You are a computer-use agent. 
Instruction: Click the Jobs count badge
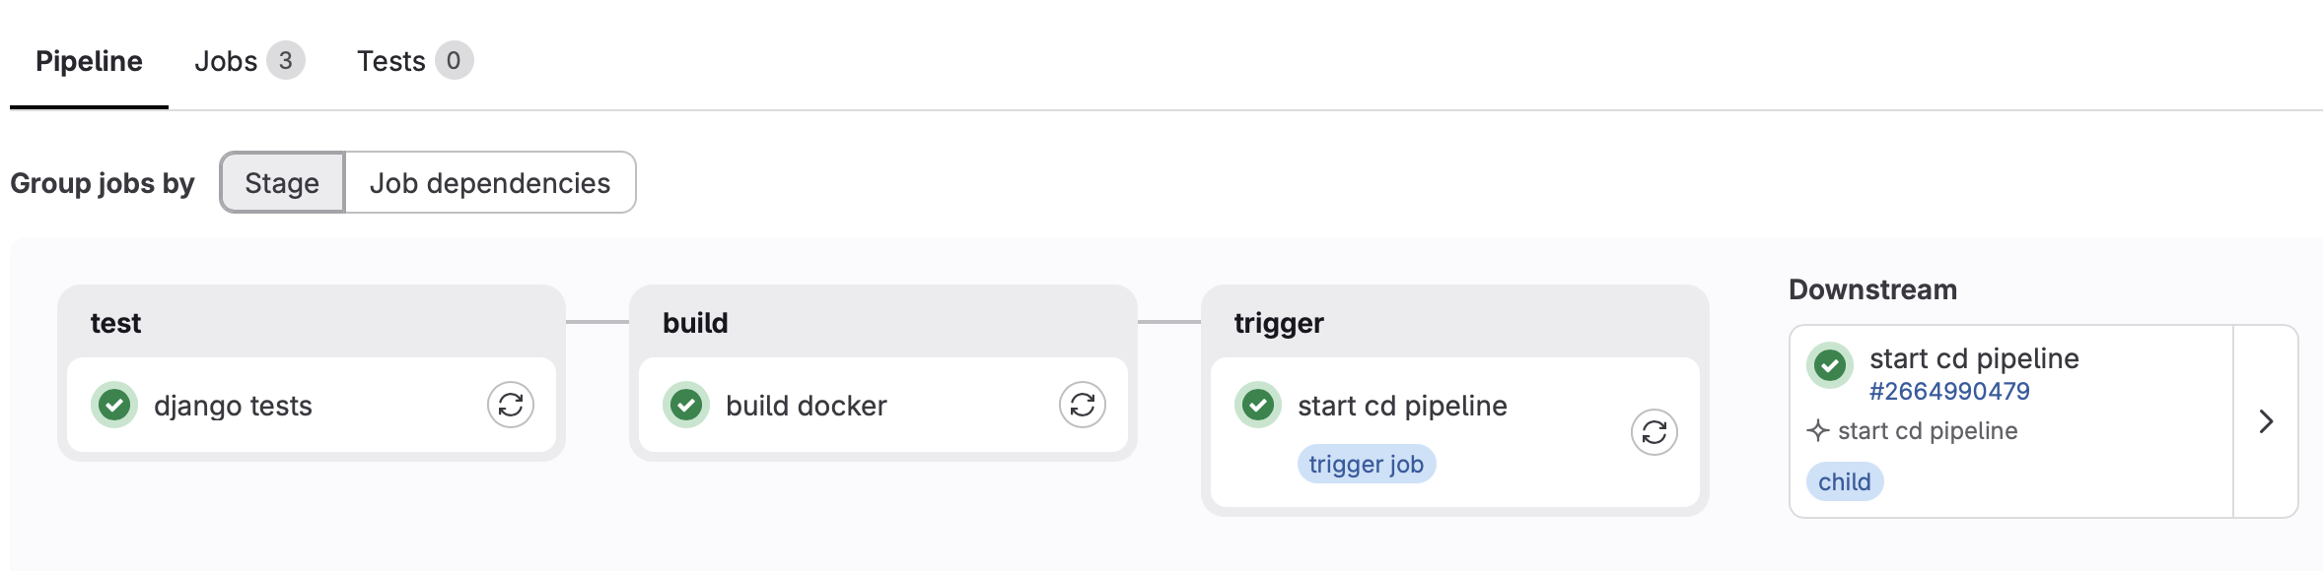pyautogui.click(x=286, y=61)
